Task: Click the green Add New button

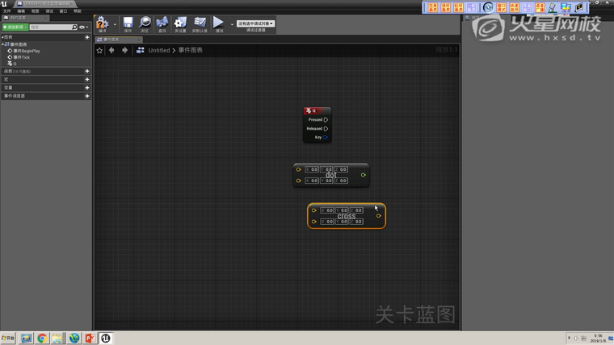Action: [15, 27]
